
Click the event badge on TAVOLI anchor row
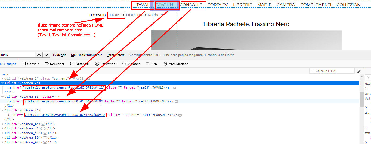click(174, 88)
